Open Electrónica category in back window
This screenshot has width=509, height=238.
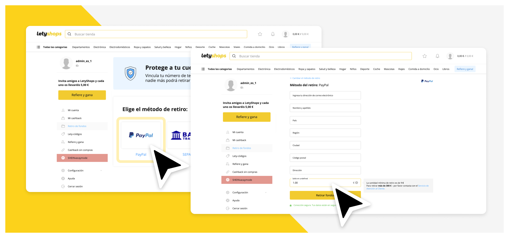99,47
